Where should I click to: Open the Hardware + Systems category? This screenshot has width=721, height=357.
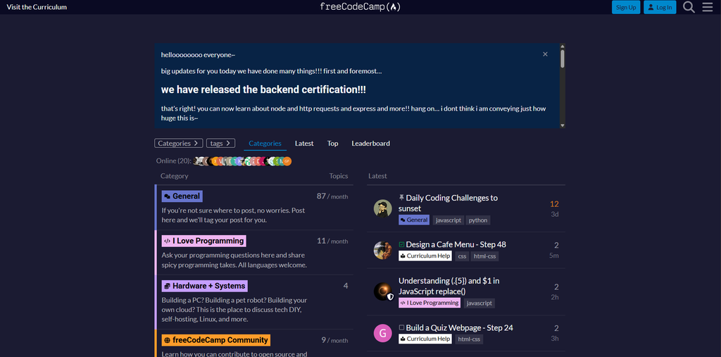205,286
